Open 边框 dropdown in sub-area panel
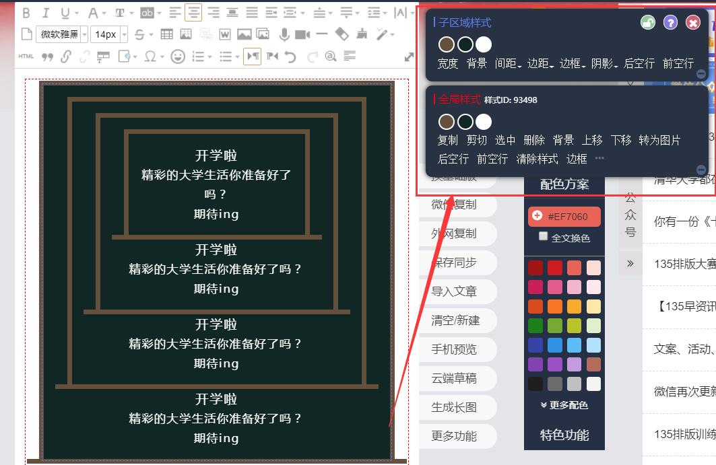 (572, 63)
